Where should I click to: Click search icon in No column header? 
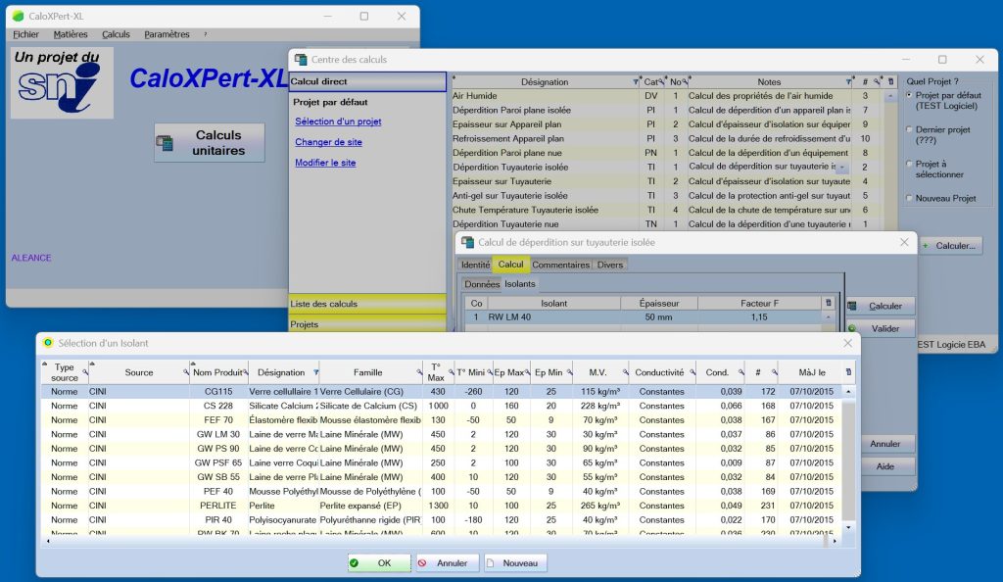point(685,82)
